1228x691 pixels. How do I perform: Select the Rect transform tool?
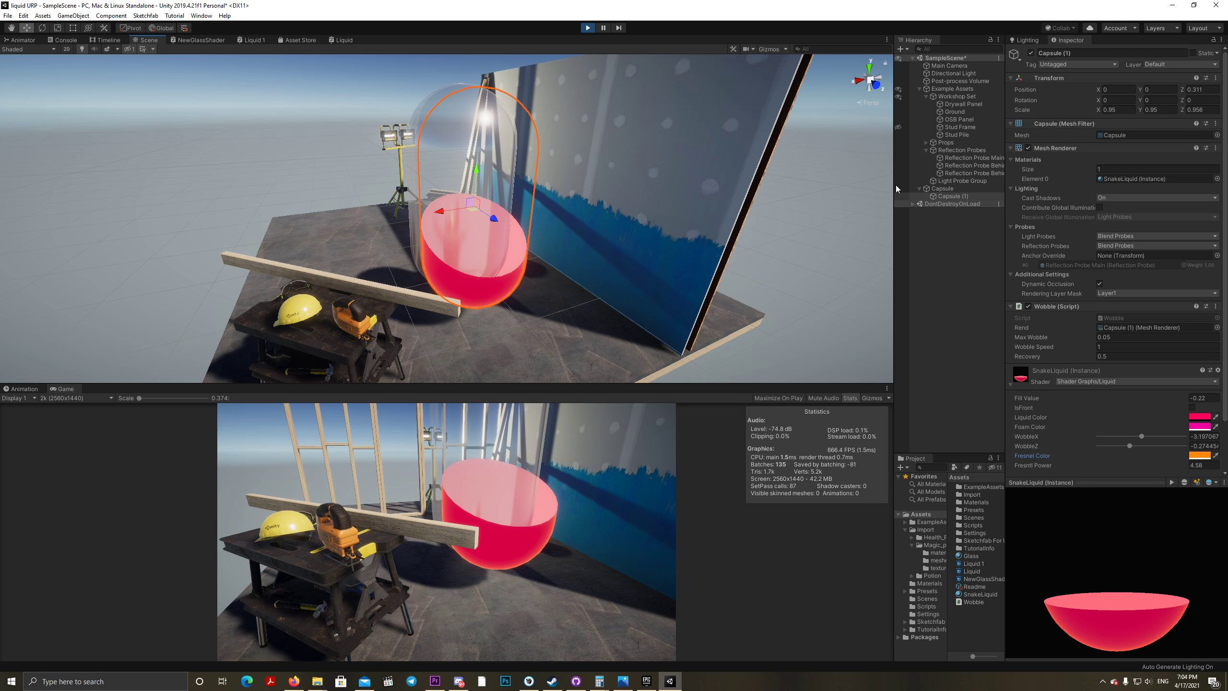73,28
